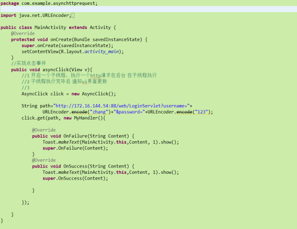Click the comment line starting with //2
Image resolution: width=297 pixels, height=229 pixels.
[64, 81]
